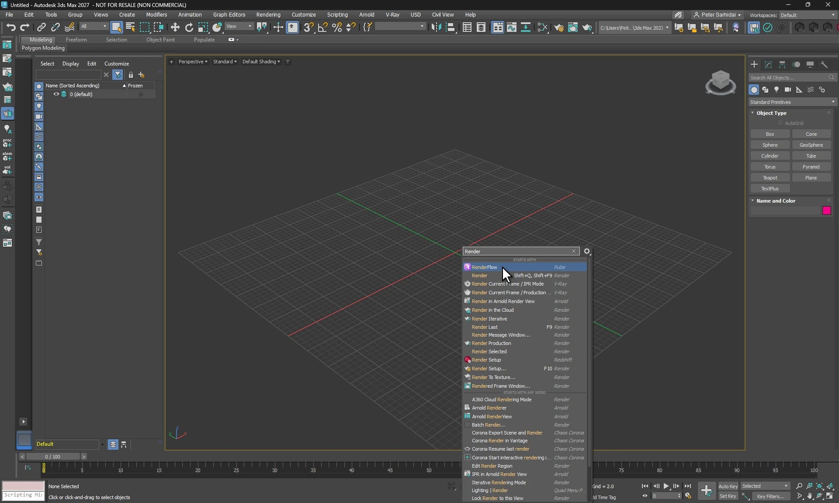Click the Mirror tool icon
This screenshot has height=503, width=839.
tap(436, 28)
